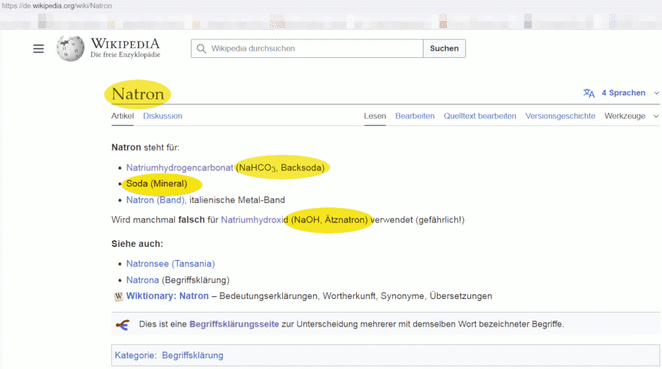Open the Natriumhydroxid link
The width and height of the screenshot is (662, 369).
[x=255, y=220]
